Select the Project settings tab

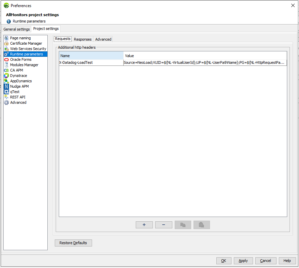pos(46,29)
